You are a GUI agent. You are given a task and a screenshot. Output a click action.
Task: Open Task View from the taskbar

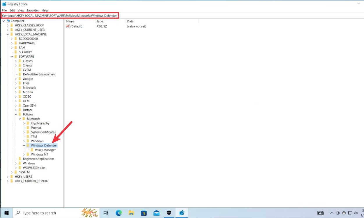pyautogui.click(x=105, y=213)
